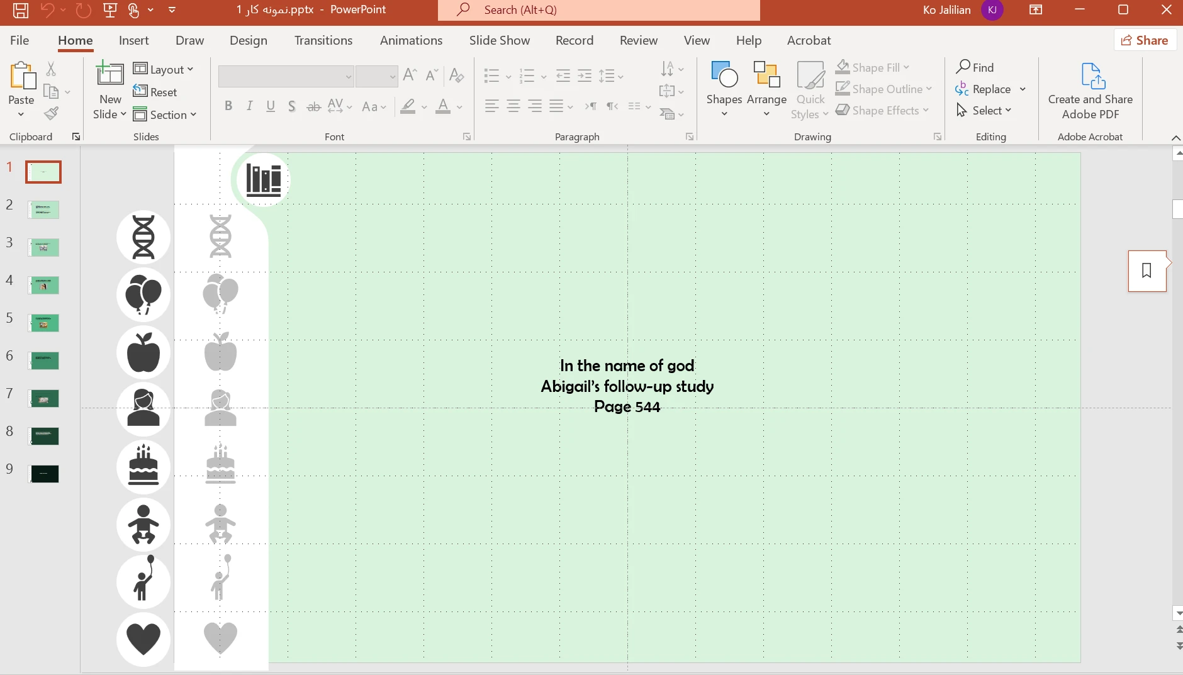Open the Ko Jalilian account button
Screen dimensions: 1183x675
click(x=963, y=10)
